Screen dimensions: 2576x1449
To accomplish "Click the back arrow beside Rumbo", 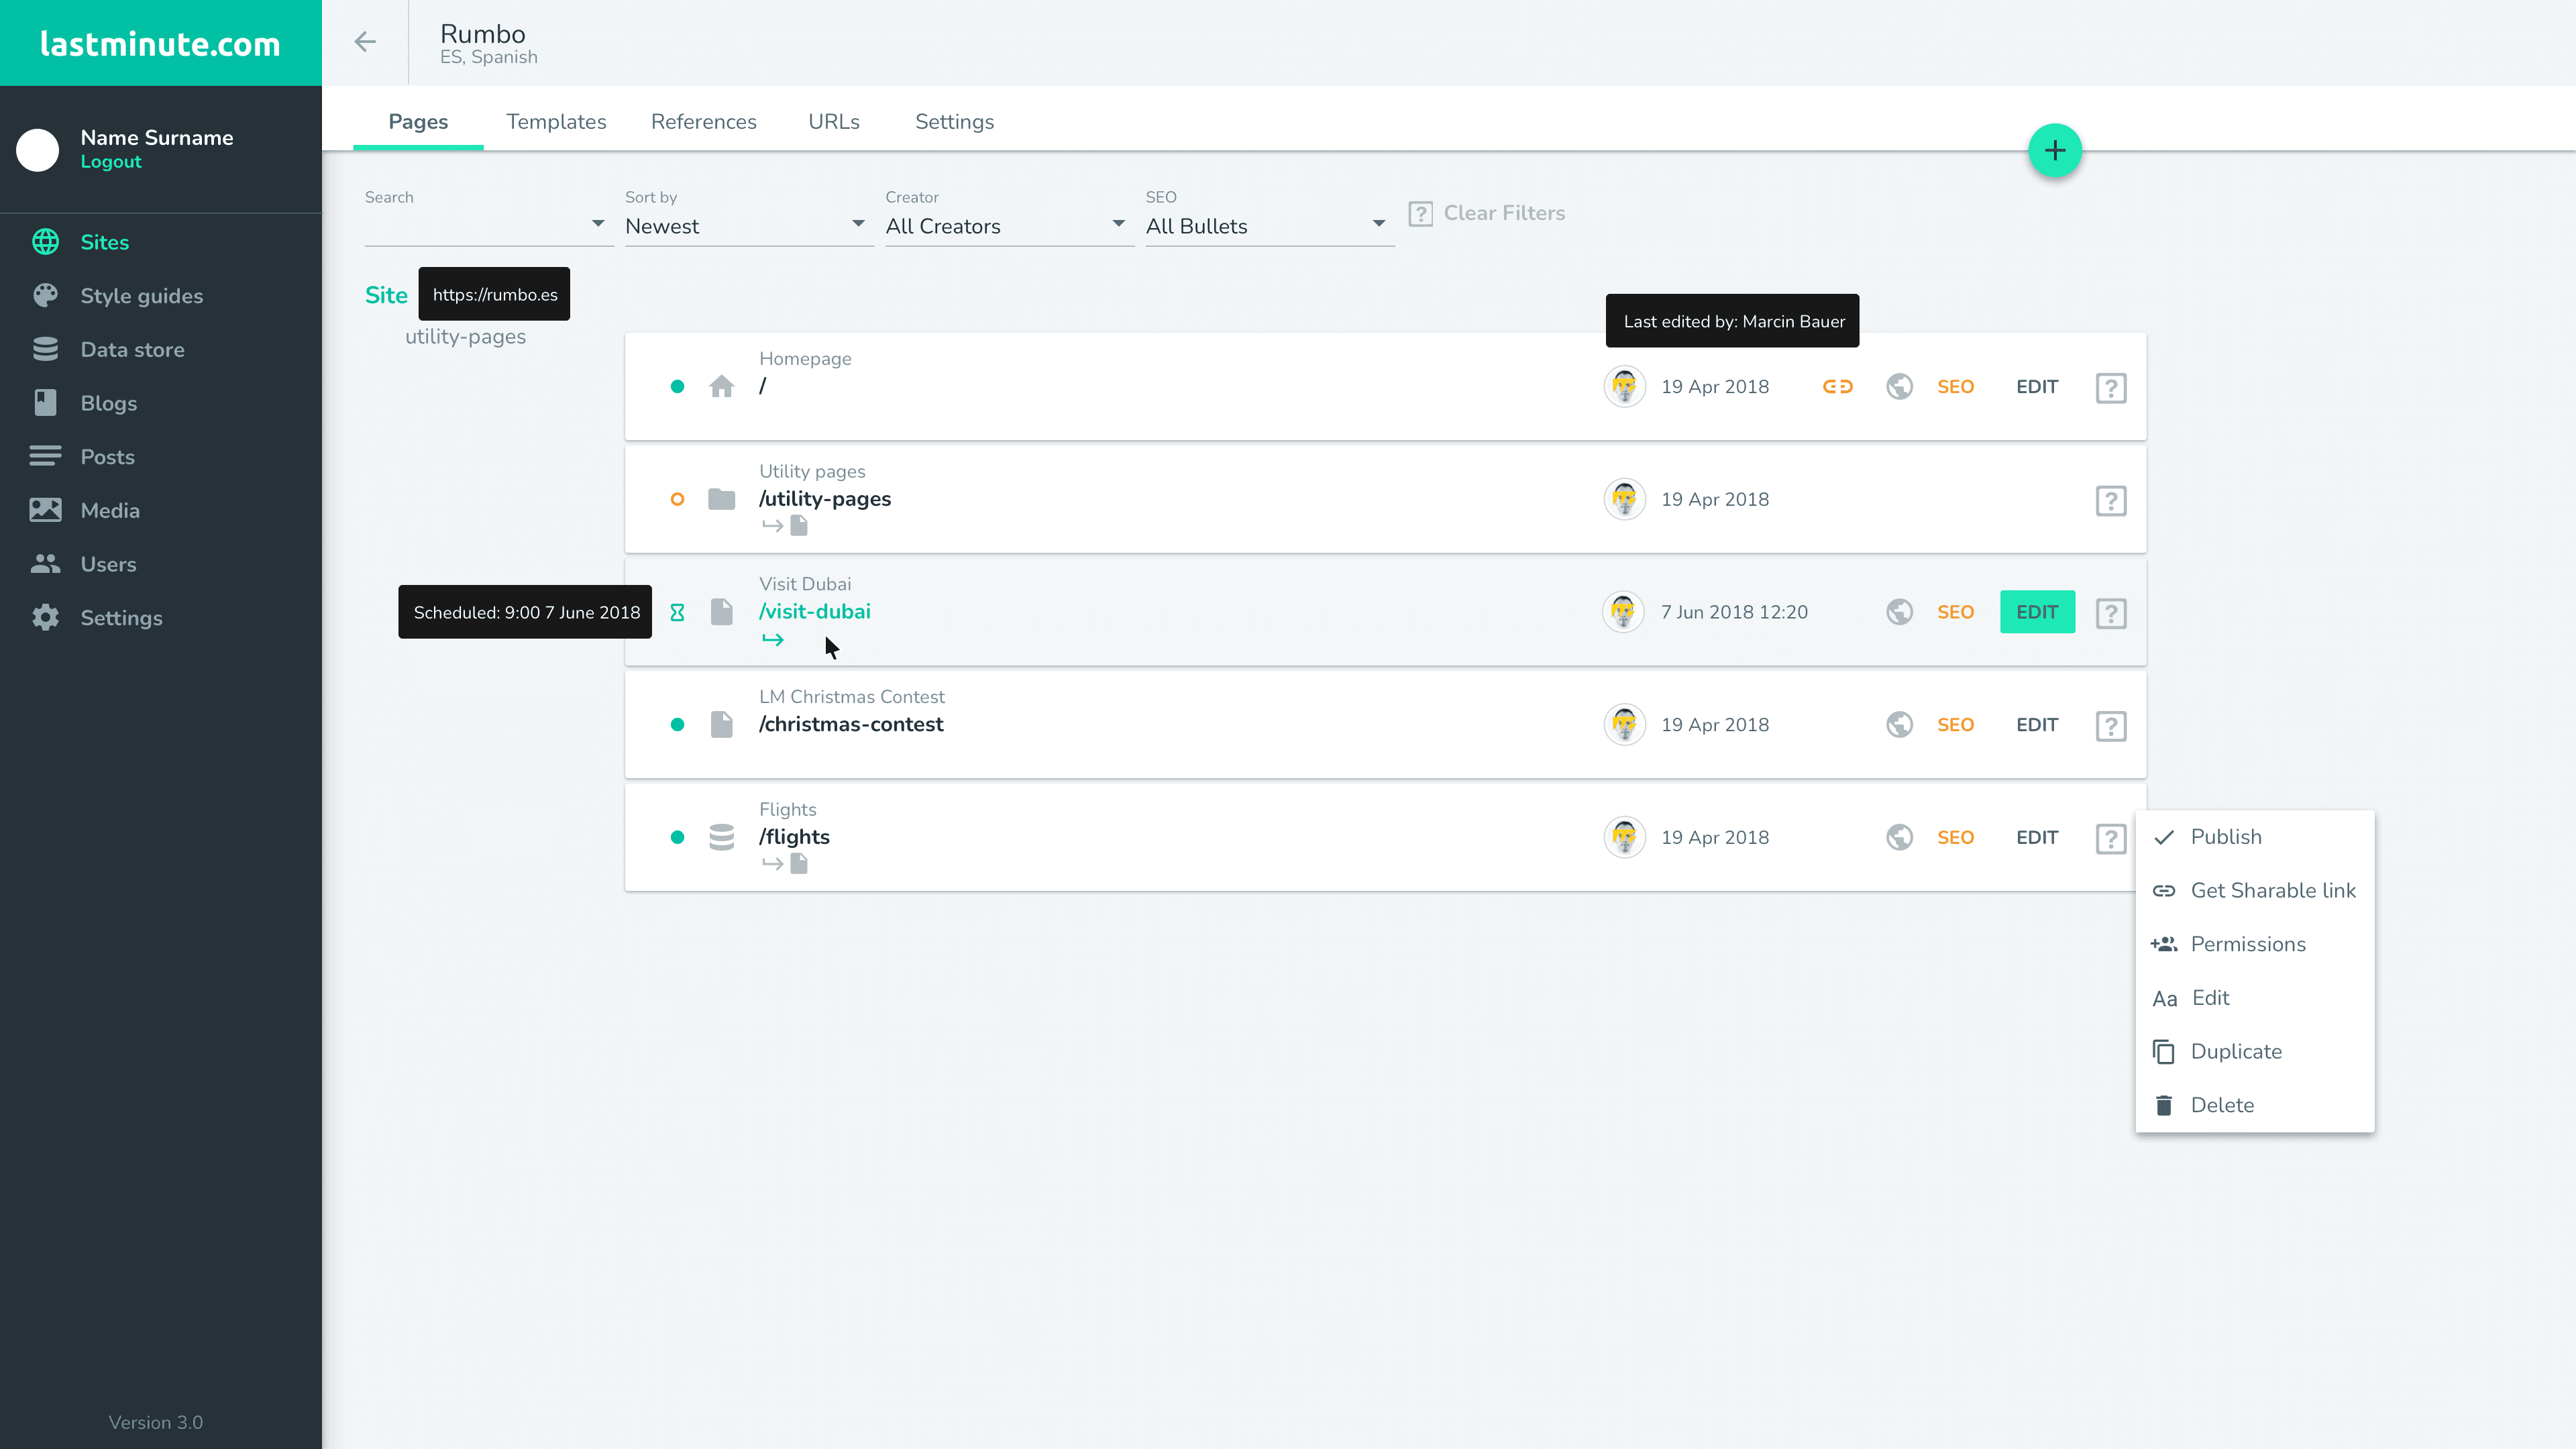I will pyautogui.click(x=365, y=42).
